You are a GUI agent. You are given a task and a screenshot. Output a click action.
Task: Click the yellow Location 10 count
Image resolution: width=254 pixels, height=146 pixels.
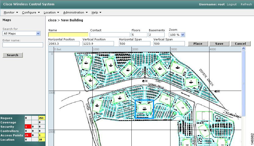coord(42,139)
